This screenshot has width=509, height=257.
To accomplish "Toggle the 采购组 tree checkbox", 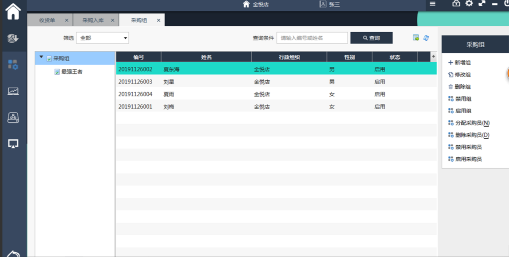I will 49,59.
